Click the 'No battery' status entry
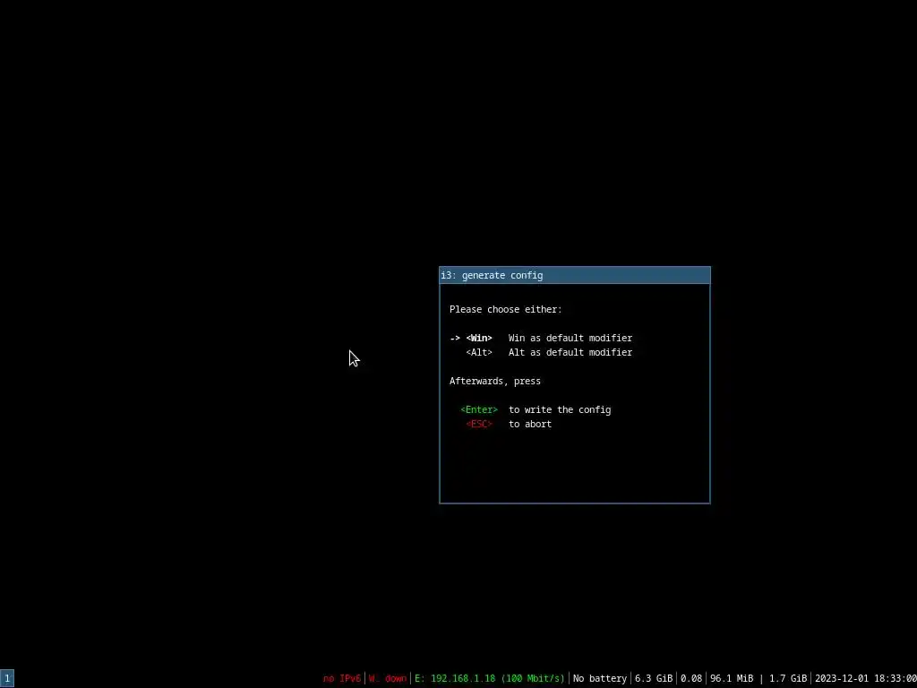This screenshot has height=688, width=917. pos(599,679)
